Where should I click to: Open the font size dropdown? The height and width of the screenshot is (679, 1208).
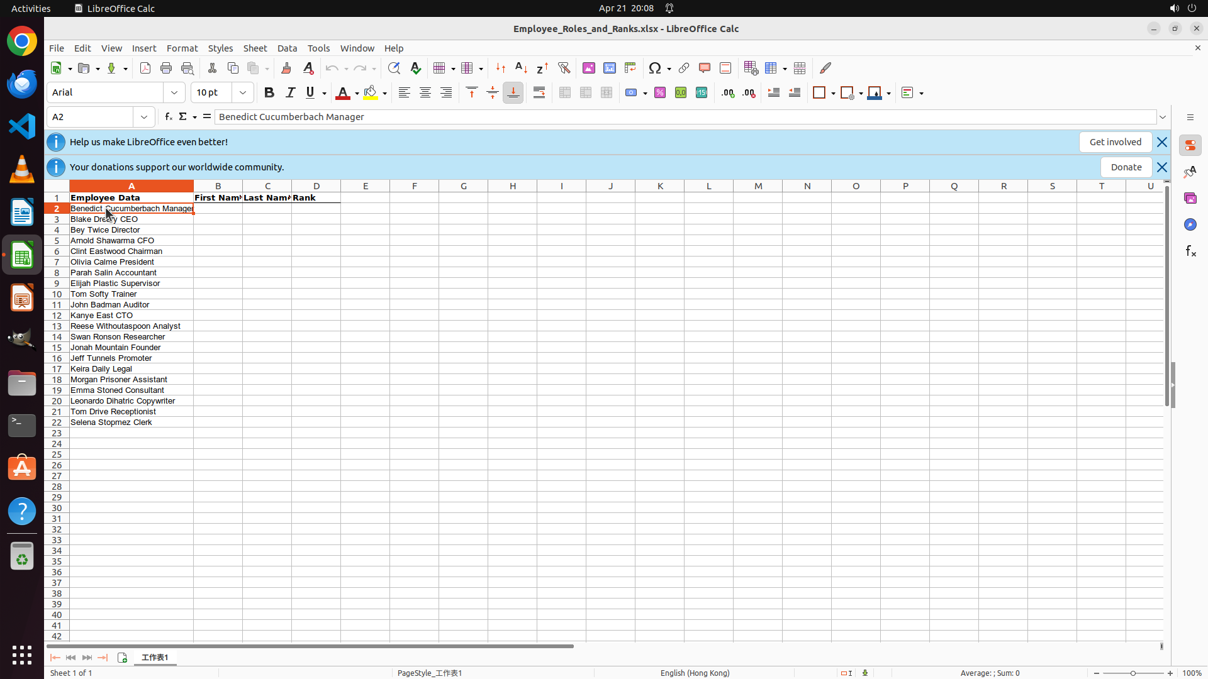243,92
